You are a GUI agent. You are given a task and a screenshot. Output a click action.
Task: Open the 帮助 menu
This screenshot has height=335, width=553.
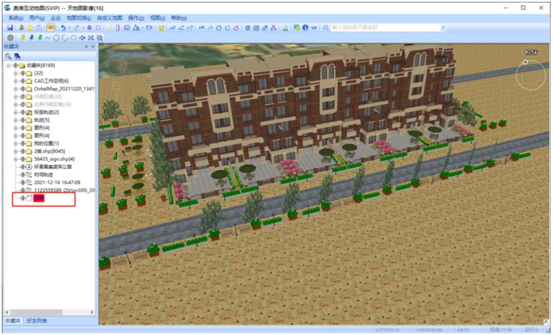(179, 18)
